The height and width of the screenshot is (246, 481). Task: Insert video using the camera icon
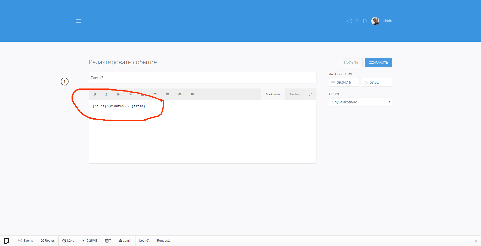(x=192, y=94)
